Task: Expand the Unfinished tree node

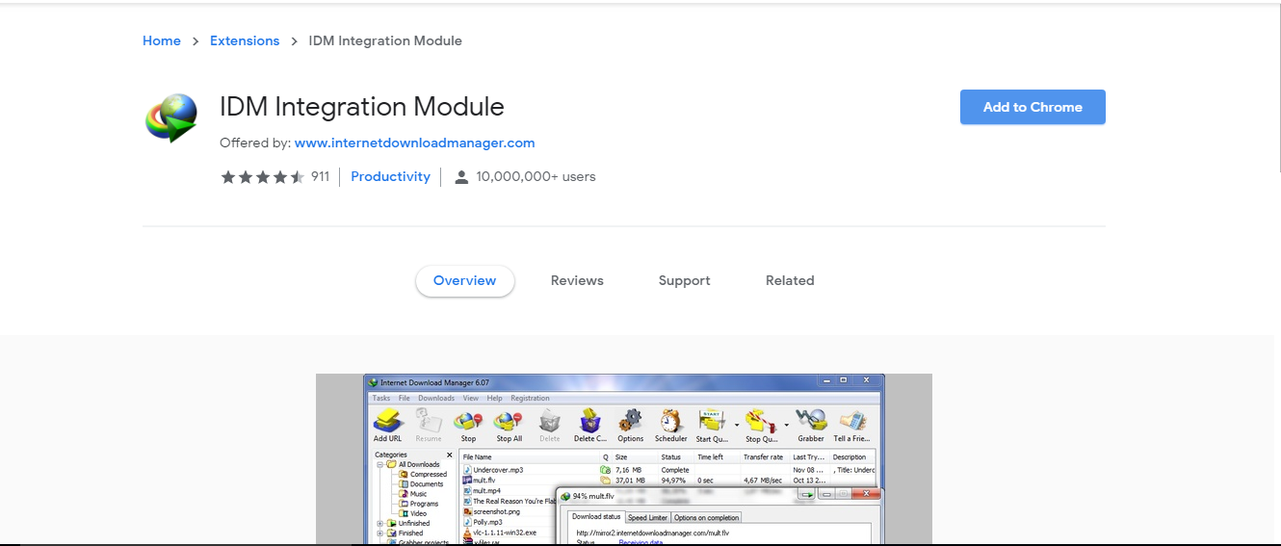Action: pos(380,523)
